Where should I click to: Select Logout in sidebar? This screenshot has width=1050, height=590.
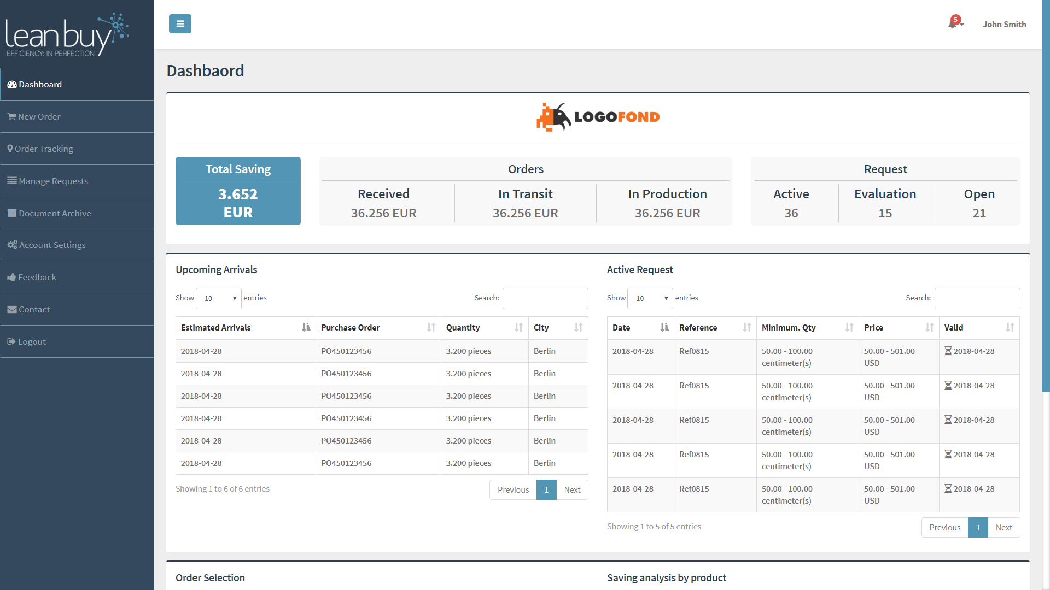[77, 341]
